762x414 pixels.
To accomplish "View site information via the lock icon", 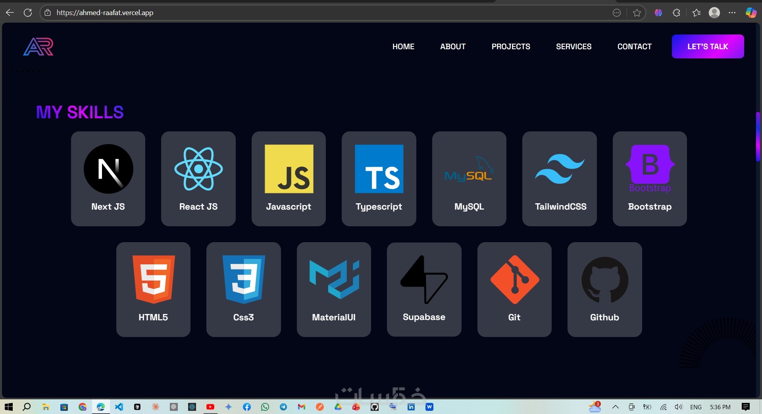I will tap(48, 13).
